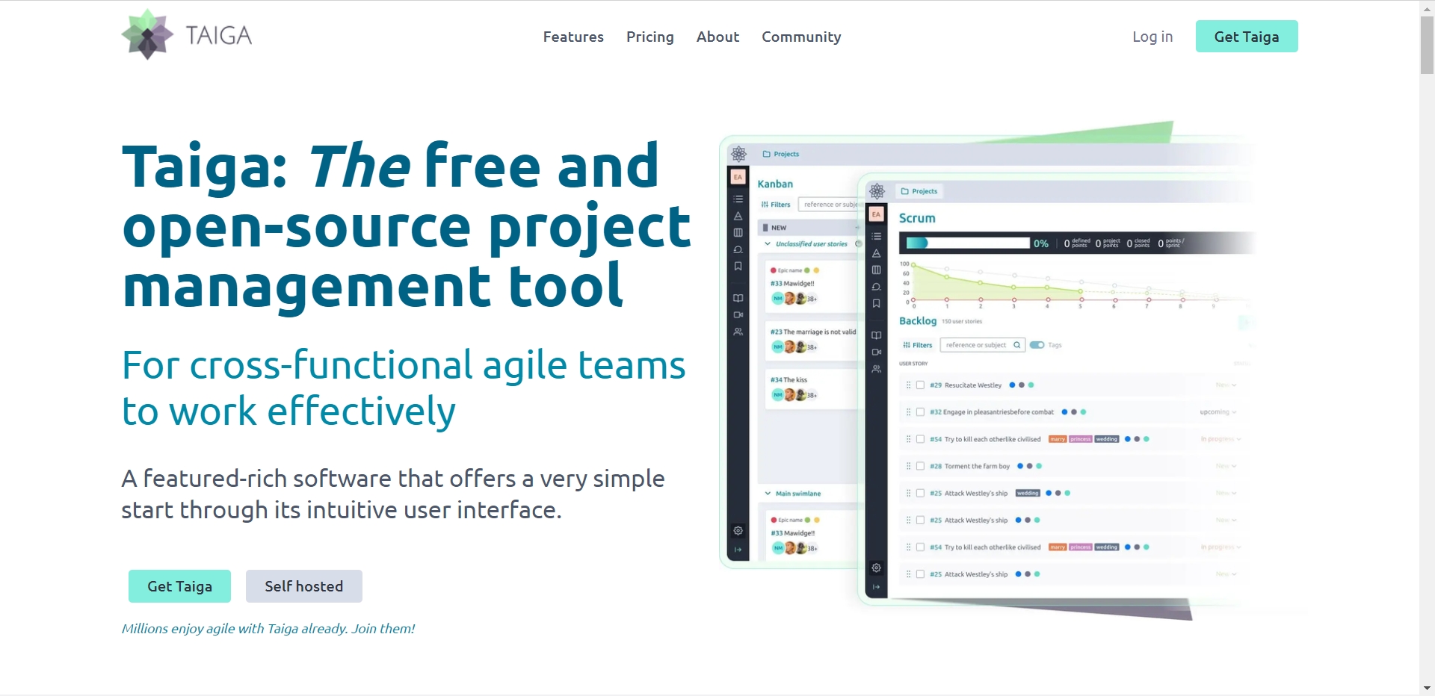The height and width of the screenshot is (696, 1435).
Task: Select the EA avatar in the Kanban sidebar
Action: pos(738,177)
